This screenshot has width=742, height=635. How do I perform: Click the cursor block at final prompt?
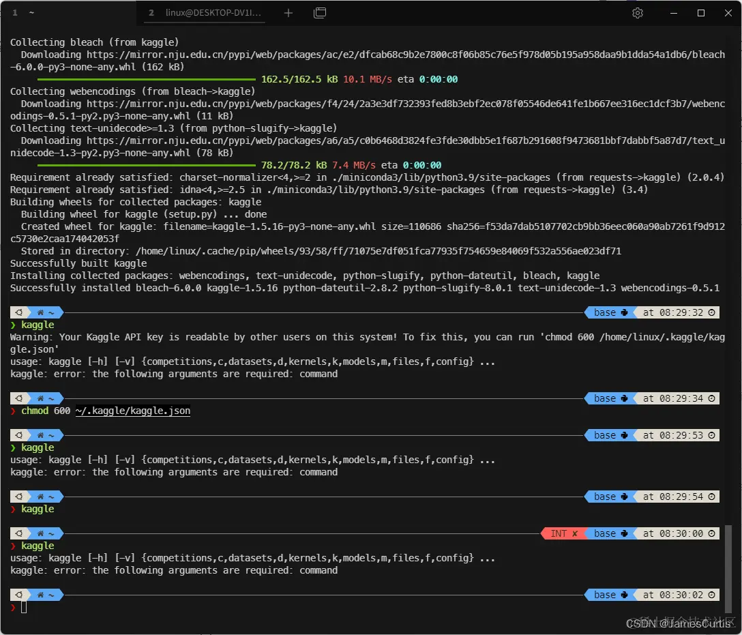tap(24, 607)
